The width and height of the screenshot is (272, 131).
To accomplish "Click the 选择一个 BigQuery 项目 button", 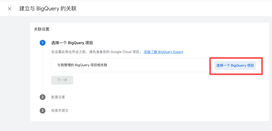I will point(235,65).
